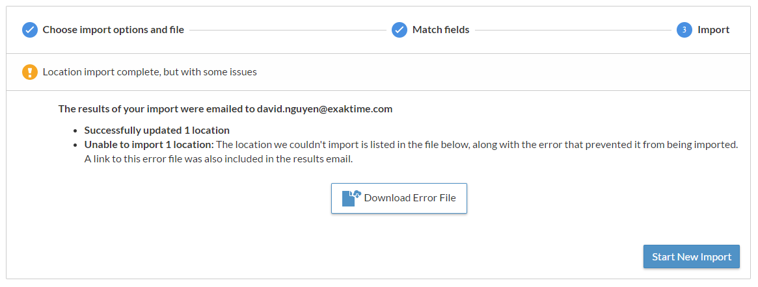
Task: Click progress line between Match fields and Import
Action: pyautogui.click(x=573, y=30)
